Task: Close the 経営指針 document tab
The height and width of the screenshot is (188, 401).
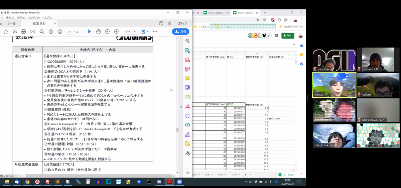Action: coord(55,24)
